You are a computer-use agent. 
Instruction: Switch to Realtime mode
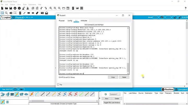(168, 89)
